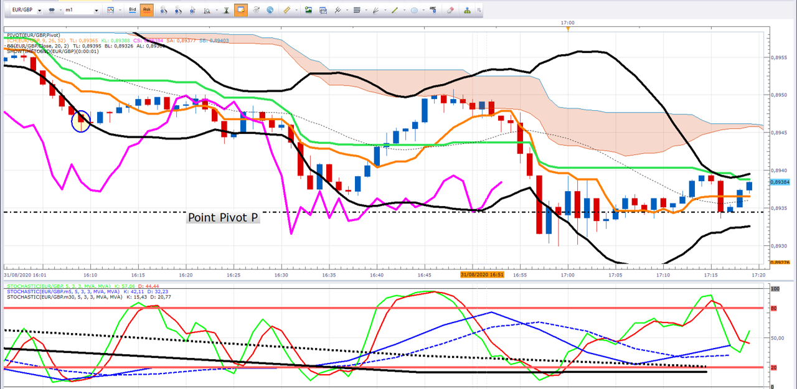Expand the ruler tool dropdown arrow

(x=296, y=10)
